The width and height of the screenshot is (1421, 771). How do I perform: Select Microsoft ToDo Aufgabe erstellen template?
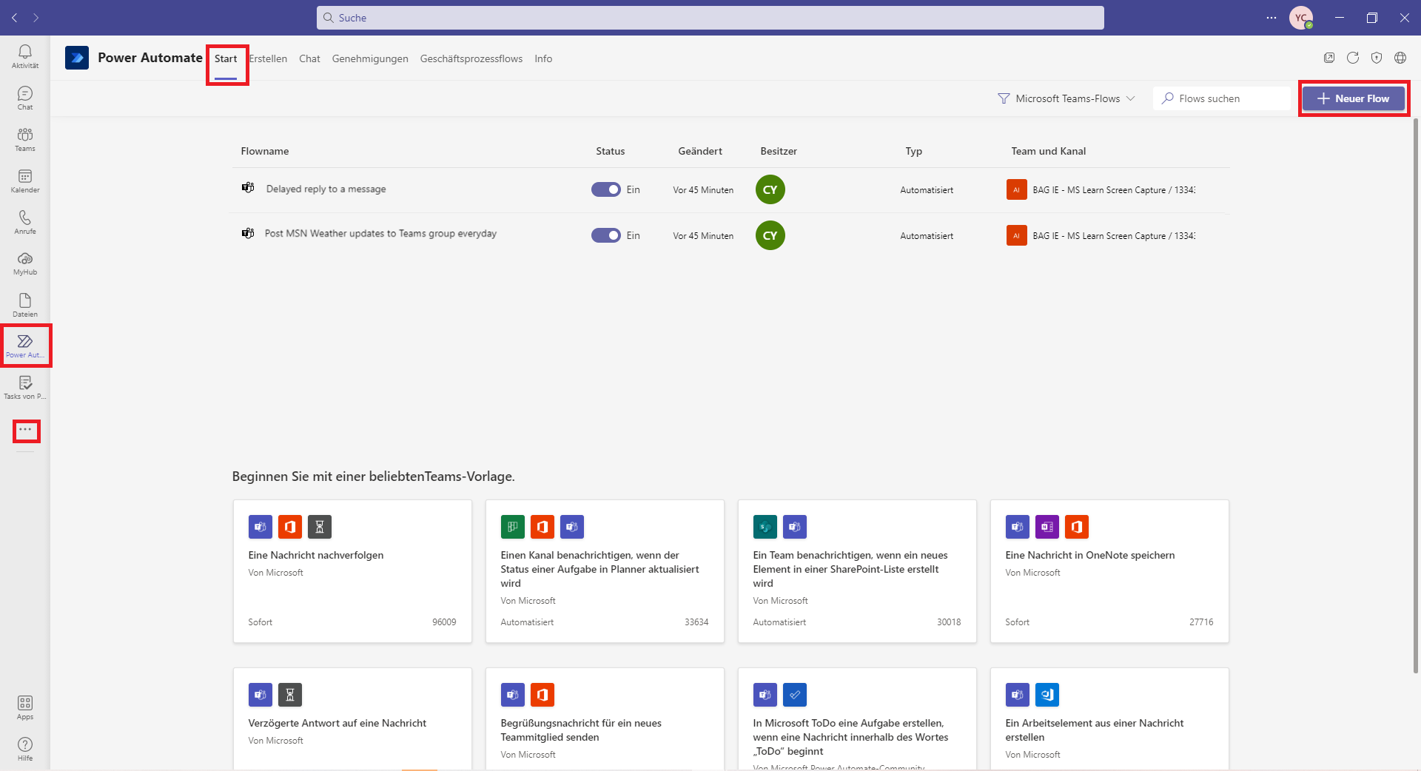click(857, 718)
